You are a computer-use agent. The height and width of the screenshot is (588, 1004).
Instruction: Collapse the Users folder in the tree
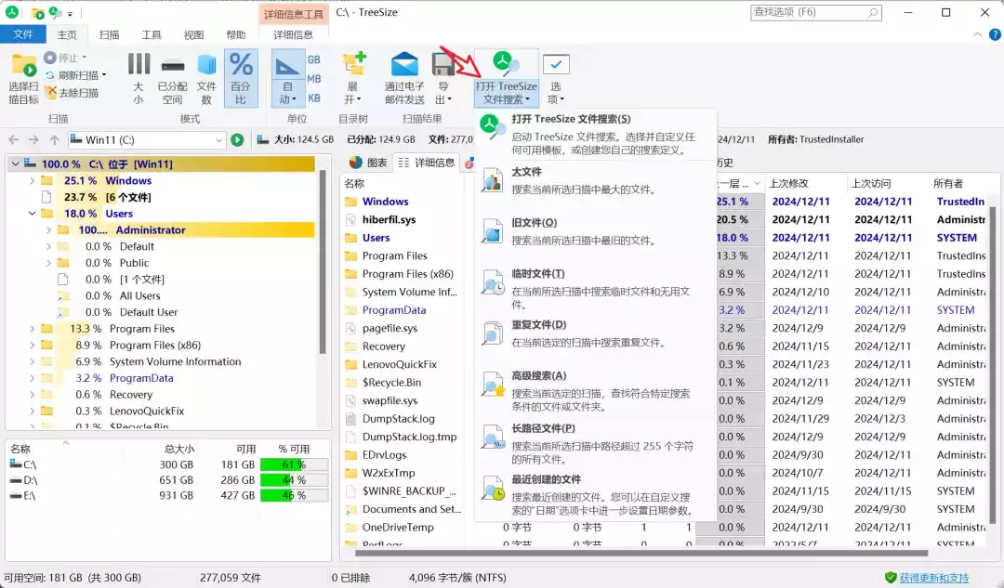[32, 216]
